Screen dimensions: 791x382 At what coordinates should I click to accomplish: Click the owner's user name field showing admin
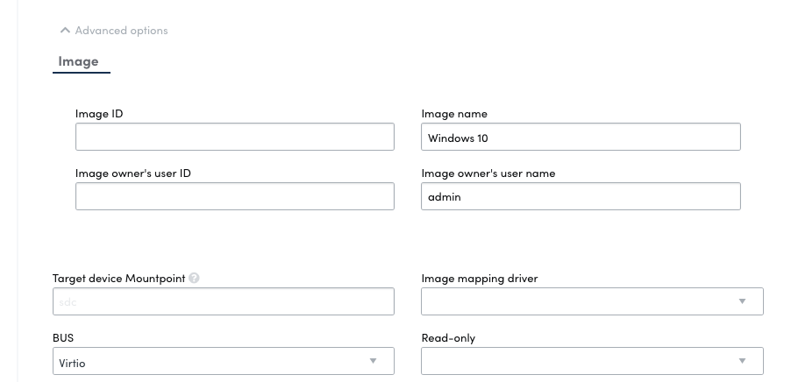click(581, 196)
